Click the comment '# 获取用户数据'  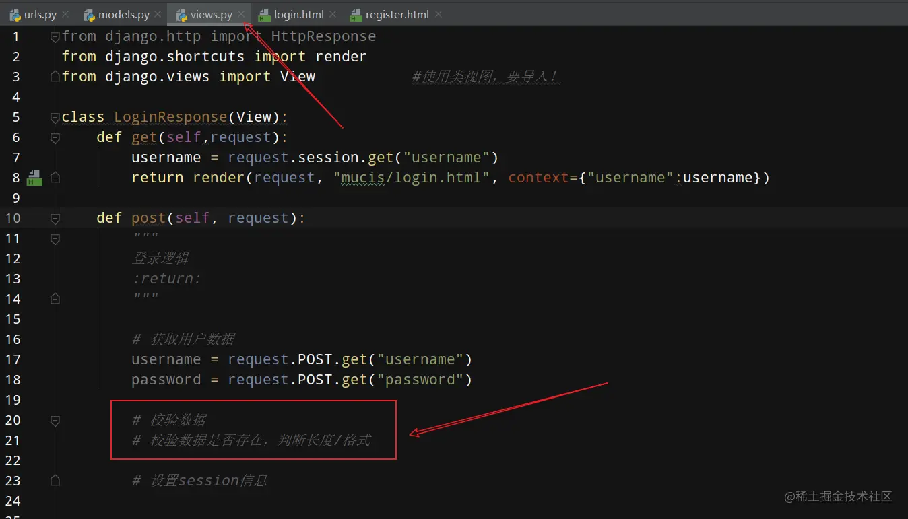pos(183,339)
